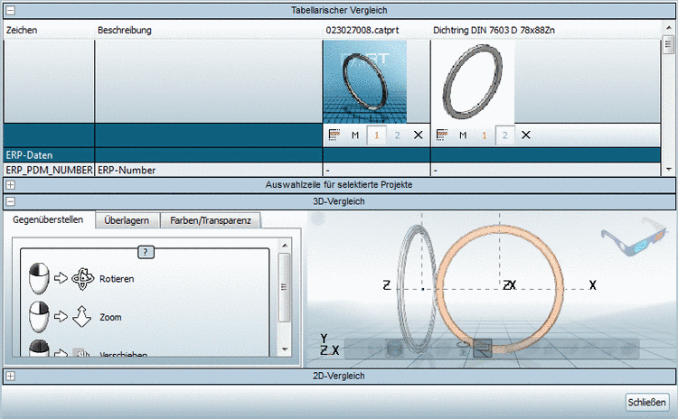Click the table vertical scrollbar handle
This screenshot has width=678, height=419.
668,46
